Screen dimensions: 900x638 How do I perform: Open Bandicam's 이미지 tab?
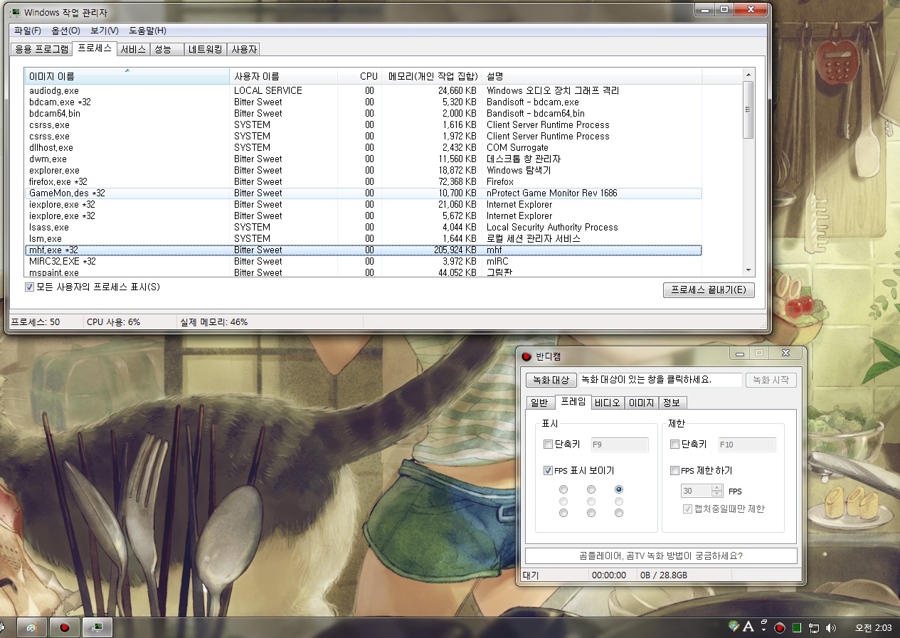(642, 403)
